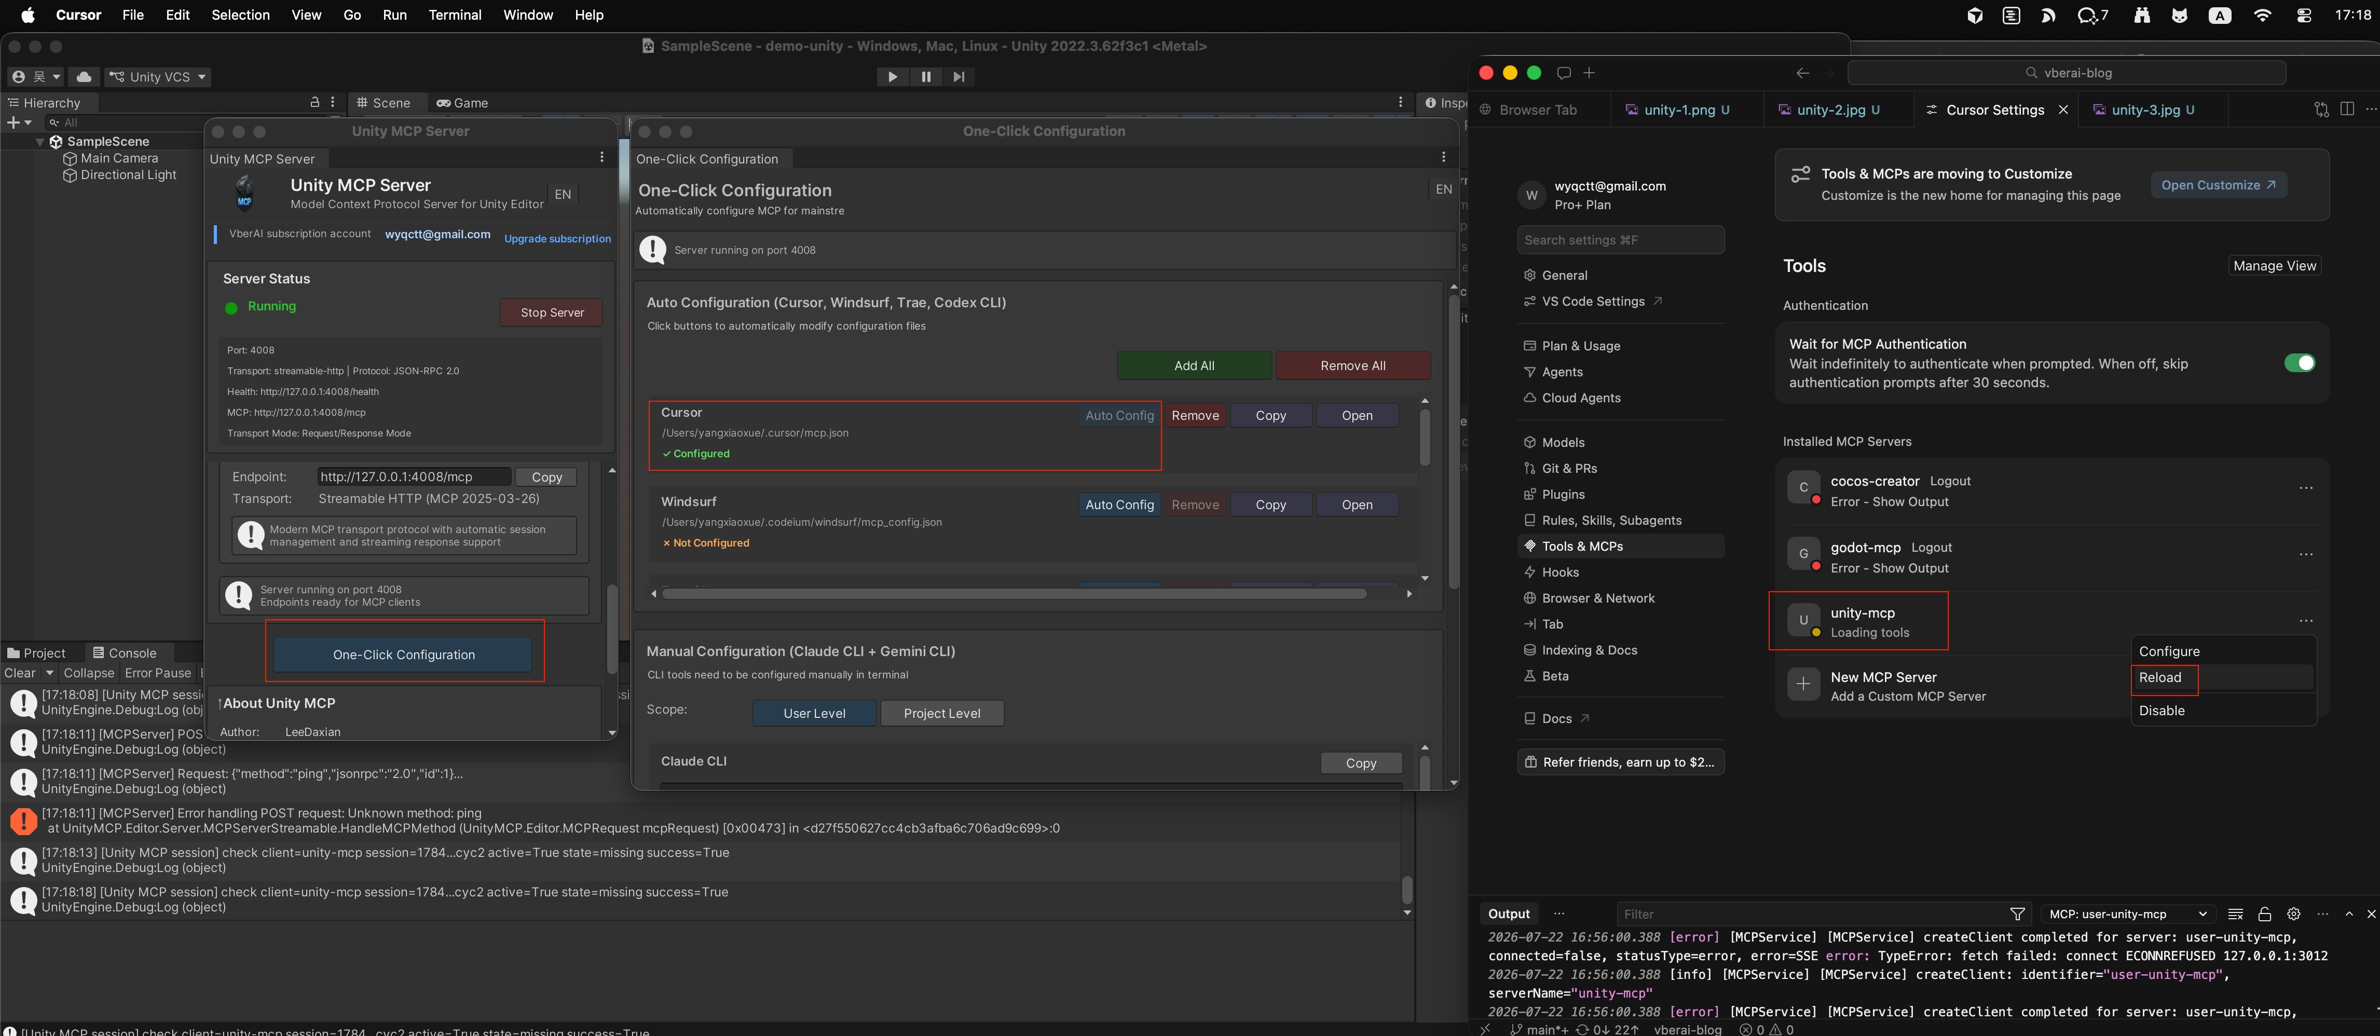Open Terminal menu in menu bar
2380x1036 pixels.
click(x=455, y=15)
